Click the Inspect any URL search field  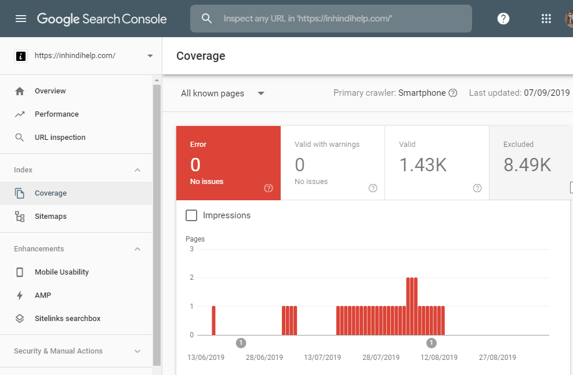tap(331, 19)
